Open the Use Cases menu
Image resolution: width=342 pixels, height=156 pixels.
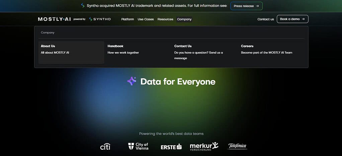[x=146, y=19]
